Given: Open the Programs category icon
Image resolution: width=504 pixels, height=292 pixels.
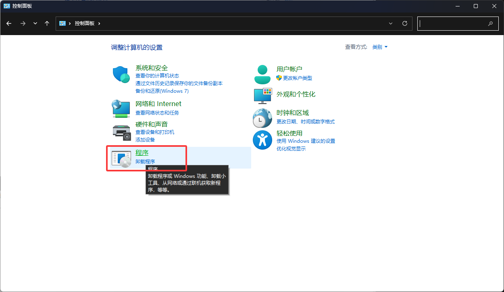Looking at the screenshot, I should point(121,159).
